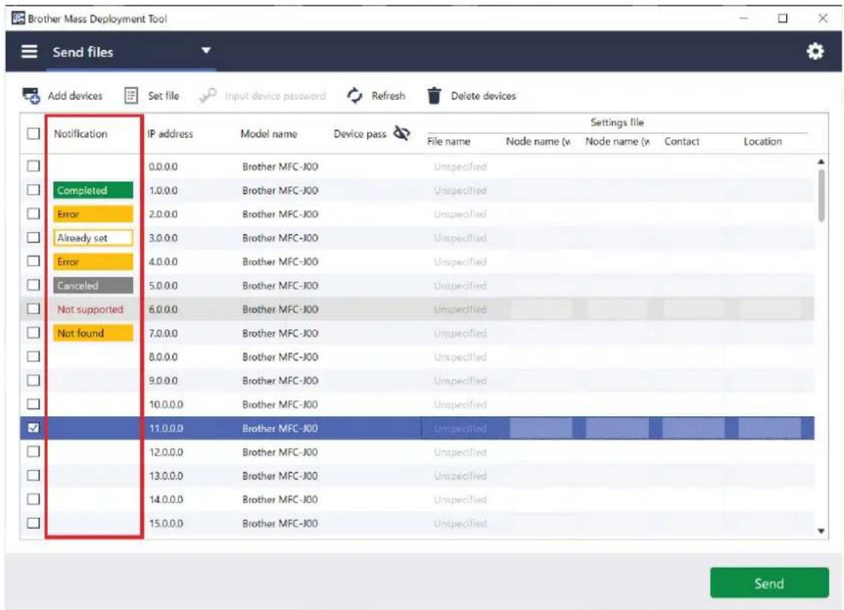Check the box for device 9.0.0.0
Screen dimensions: 844x610
[x=34, y=380]
